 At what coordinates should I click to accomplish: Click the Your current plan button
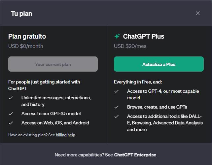click(x=53, y=64)
